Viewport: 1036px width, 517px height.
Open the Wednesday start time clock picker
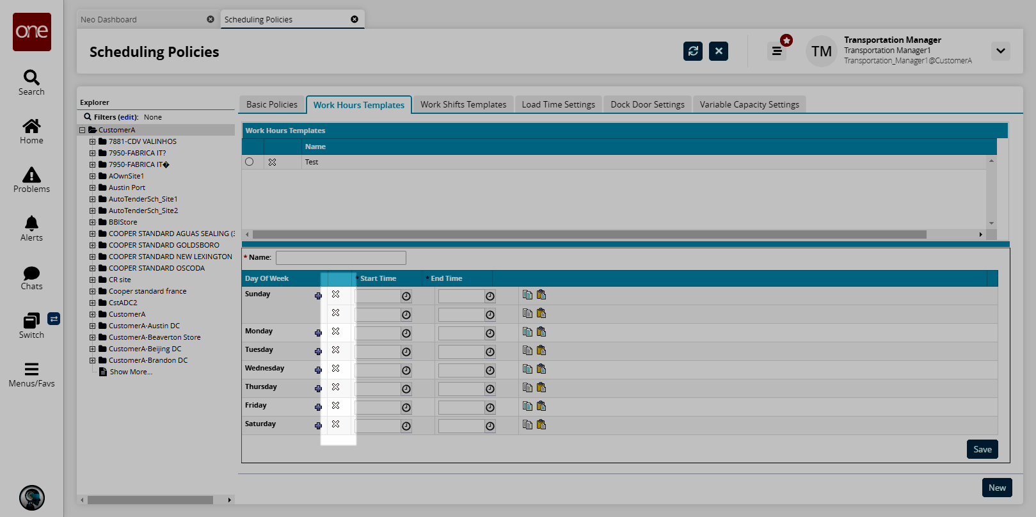pos(406,370)
